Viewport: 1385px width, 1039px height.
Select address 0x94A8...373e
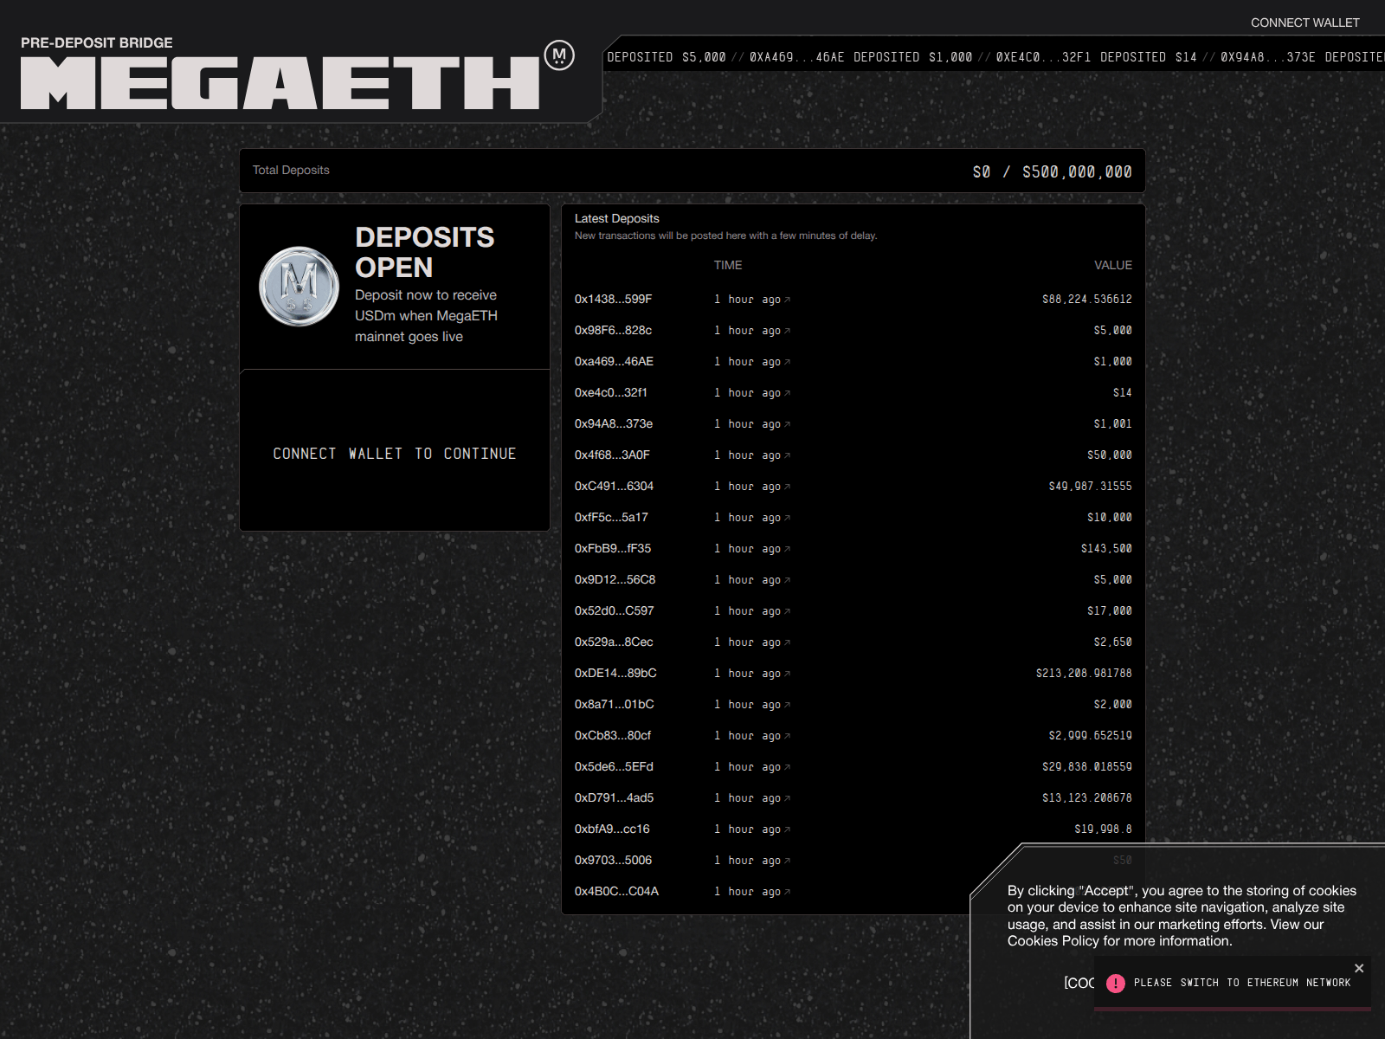tap(614, 423)
